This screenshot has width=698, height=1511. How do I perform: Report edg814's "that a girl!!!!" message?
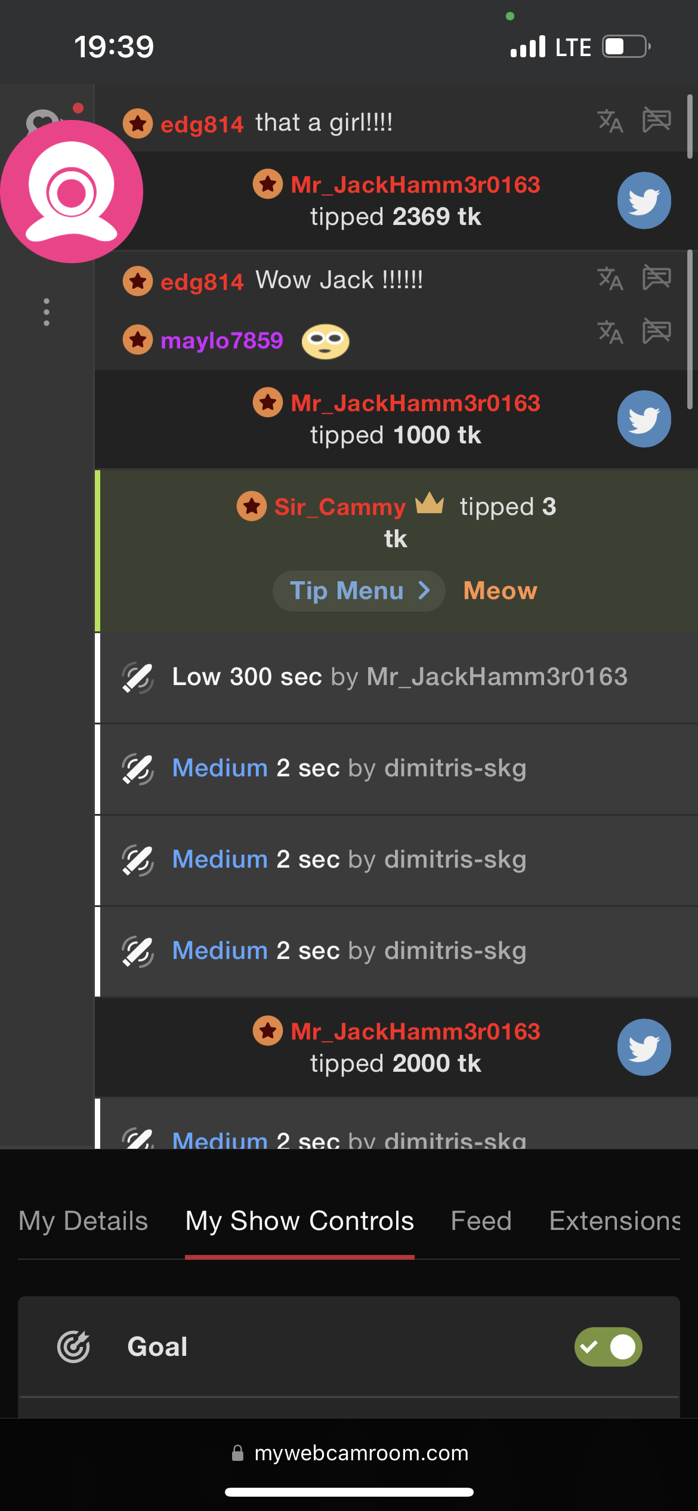pyautogui.click(x=656, y=120)
